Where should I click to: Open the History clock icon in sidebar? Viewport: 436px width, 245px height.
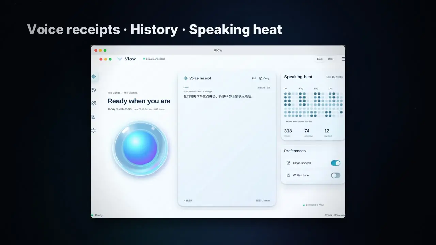point(94,90)
